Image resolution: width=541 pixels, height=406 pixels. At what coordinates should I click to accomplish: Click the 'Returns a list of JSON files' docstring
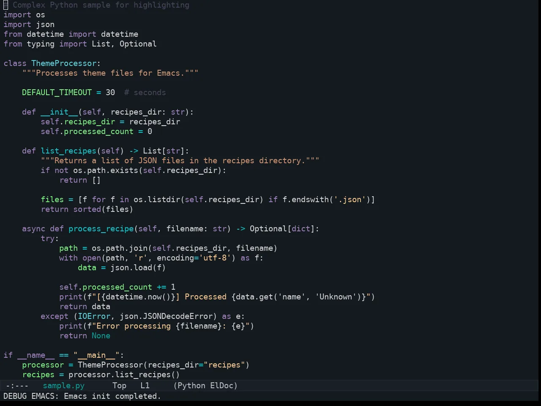180,161
